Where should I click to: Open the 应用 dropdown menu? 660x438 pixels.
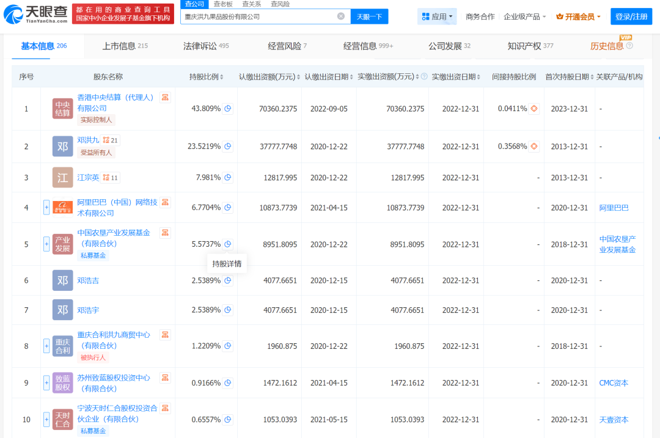(x=437, y=16)
